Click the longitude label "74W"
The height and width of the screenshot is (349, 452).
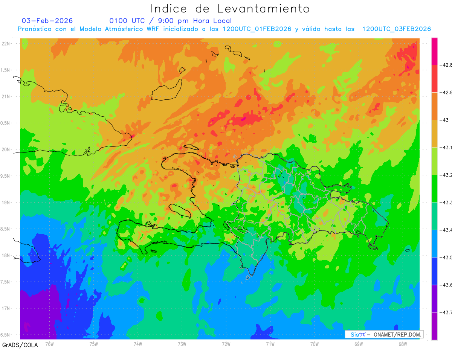(x=138, y=343)
